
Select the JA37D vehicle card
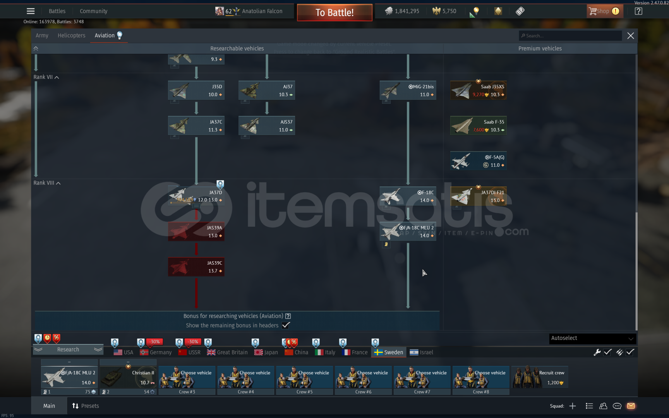pos(196,196)
